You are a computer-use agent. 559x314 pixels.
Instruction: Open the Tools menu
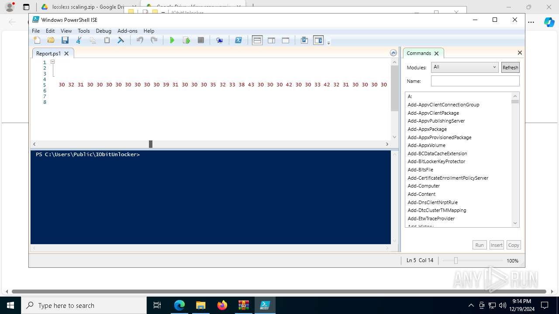click(84, 31)
